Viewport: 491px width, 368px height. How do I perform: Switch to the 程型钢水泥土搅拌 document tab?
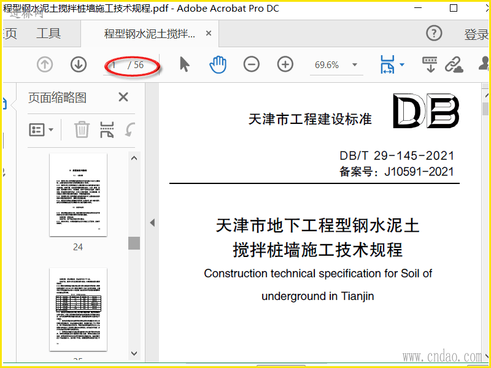(150, 34)
